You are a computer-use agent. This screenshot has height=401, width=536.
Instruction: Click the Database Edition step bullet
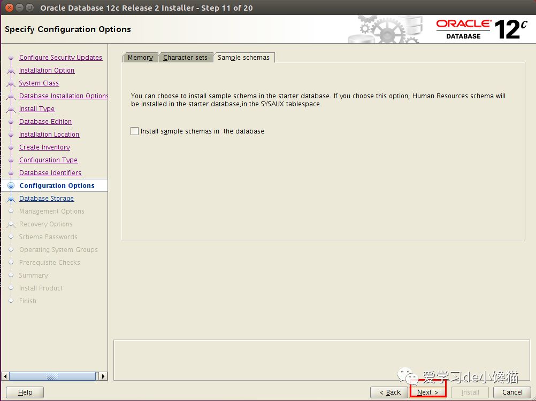point(11,122)
